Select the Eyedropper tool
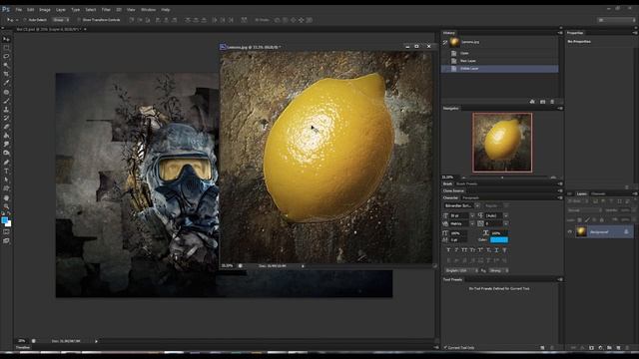 6,83
